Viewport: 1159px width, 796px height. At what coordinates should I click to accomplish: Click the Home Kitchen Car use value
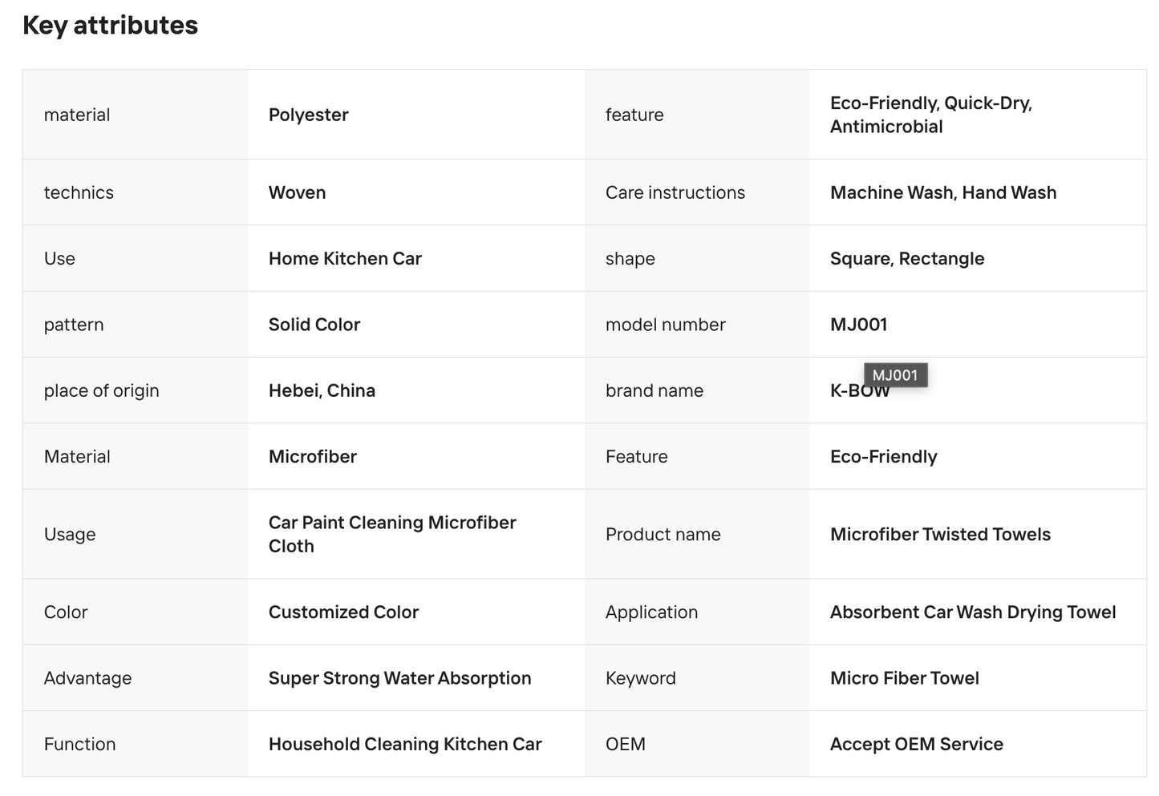(345, 259)
